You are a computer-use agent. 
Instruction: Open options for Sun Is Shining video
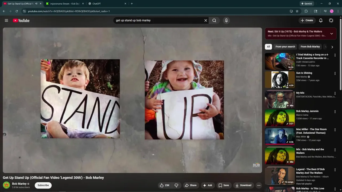(x=335, y=73)
